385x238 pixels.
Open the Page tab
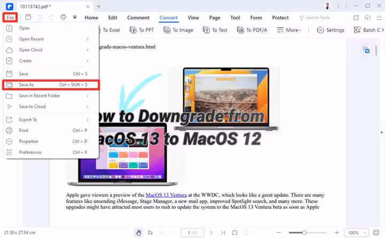coord(214,18)
